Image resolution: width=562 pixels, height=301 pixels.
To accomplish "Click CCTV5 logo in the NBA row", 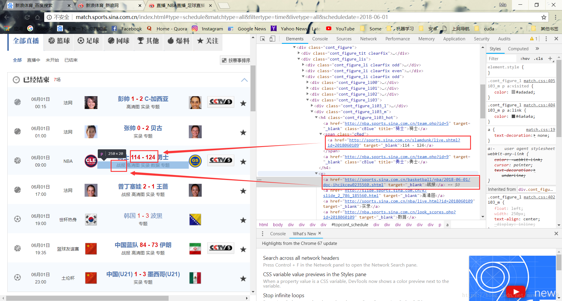I will click(x=221, y=160).
